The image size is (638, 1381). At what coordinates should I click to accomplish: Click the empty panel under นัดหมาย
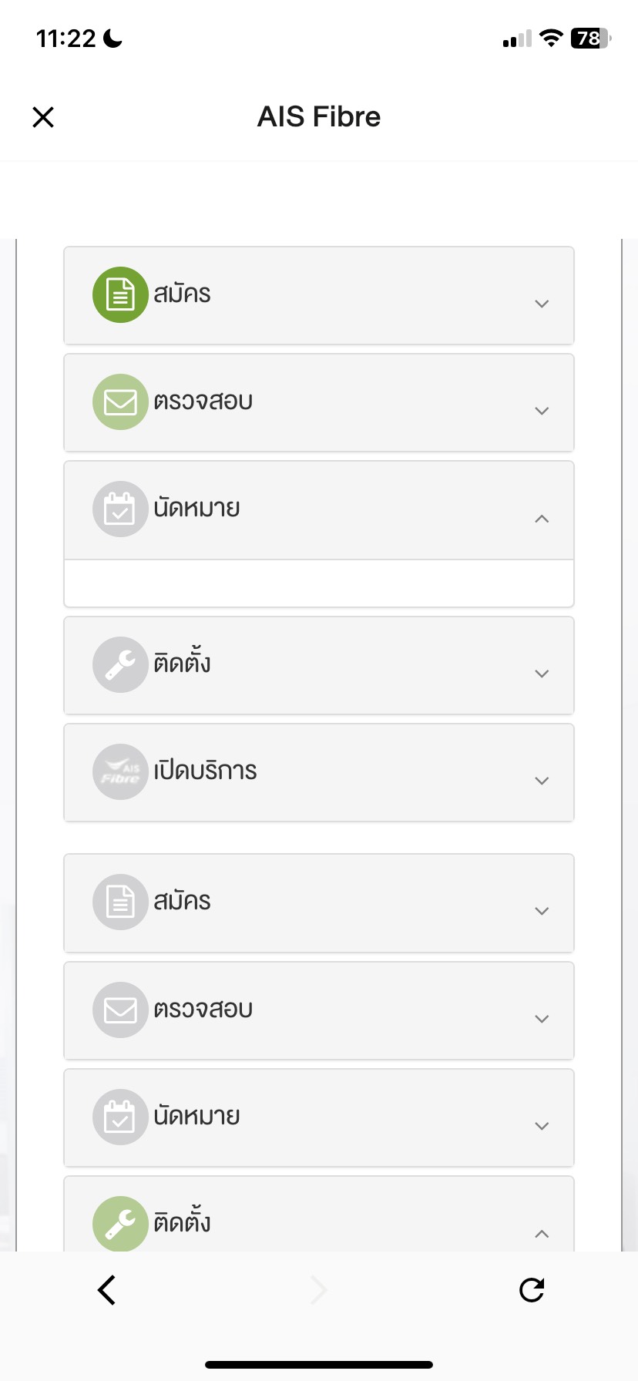319,583
